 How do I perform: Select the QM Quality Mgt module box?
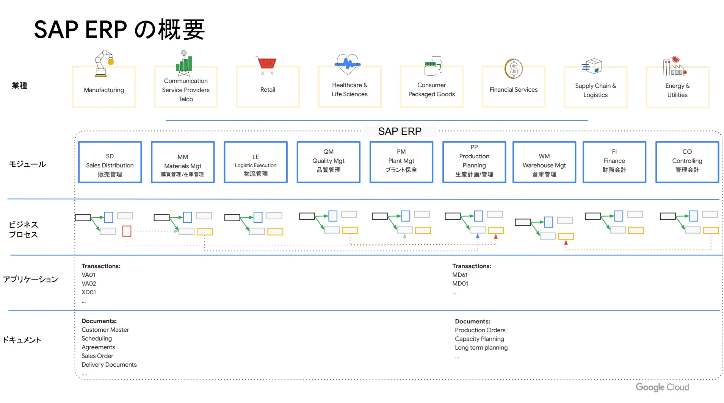coord(329,162)
